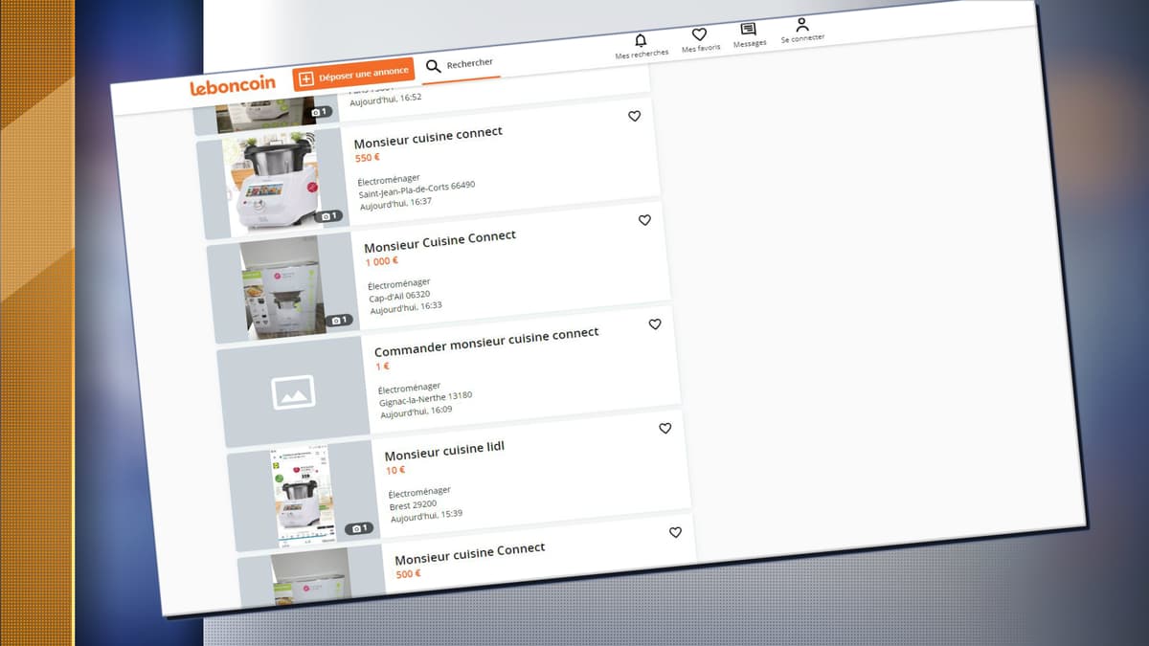Click the 1 € price
Viewport: 1149px width, 646px height.
tap(382, 367)
